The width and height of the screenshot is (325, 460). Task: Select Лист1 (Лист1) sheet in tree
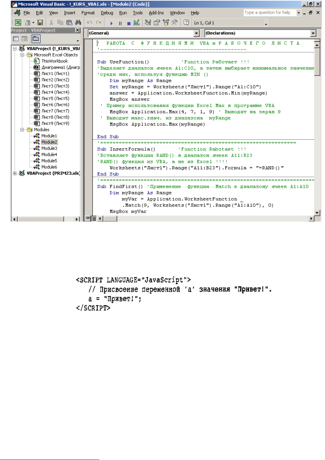pos(55,73)
